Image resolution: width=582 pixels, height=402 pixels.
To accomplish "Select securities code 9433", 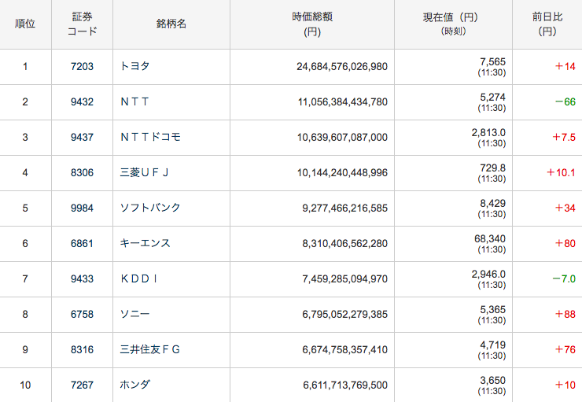I will tap(82, 278).
